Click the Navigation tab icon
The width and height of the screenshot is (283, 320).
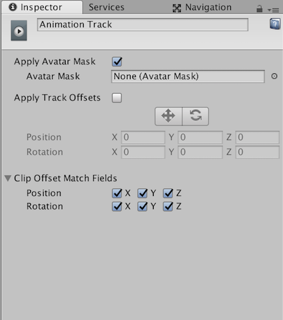coord(177,8)
